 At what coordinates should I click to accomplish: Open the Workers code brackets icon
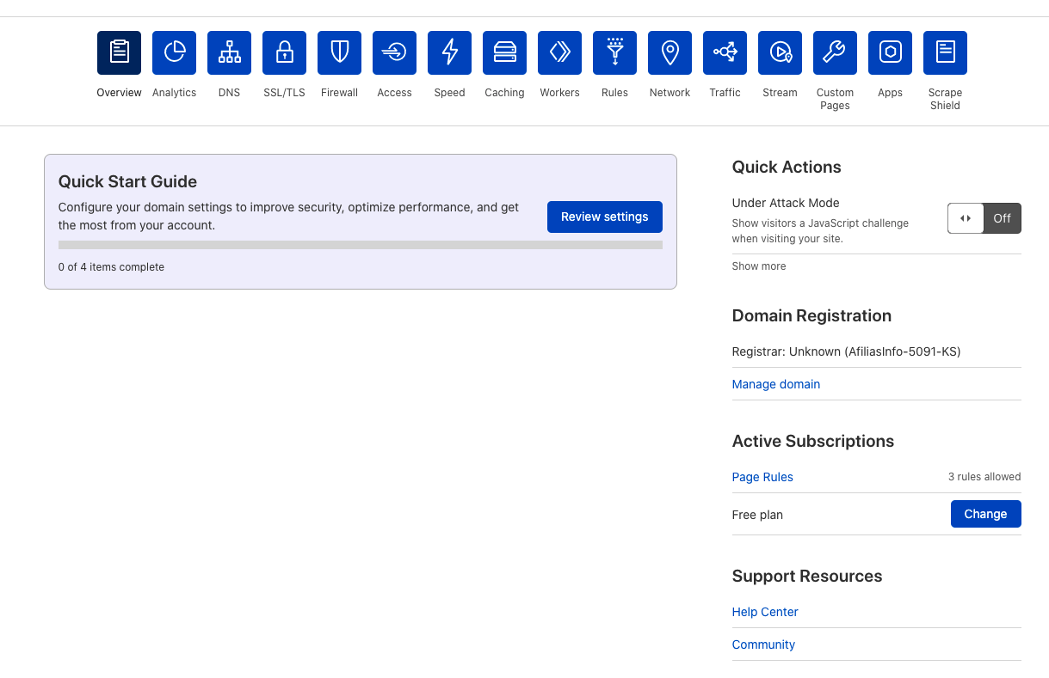559,52
